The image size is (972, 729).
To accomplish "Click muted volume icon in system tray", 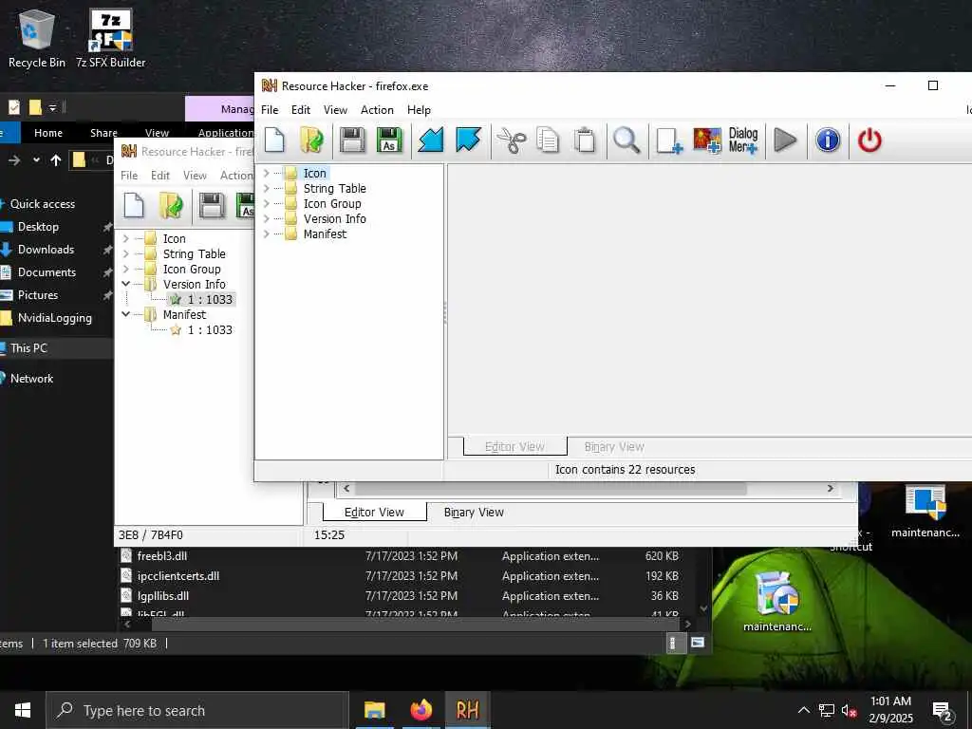I will click(850, 710).
